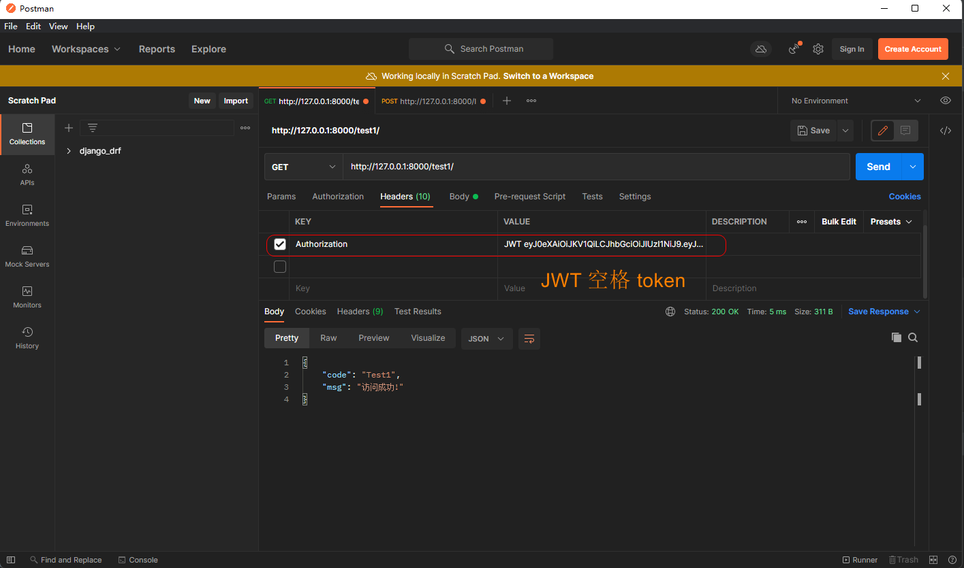Screen dimensions: 964x568
Task: Open the No Environment dropdown
Action: 856,101
